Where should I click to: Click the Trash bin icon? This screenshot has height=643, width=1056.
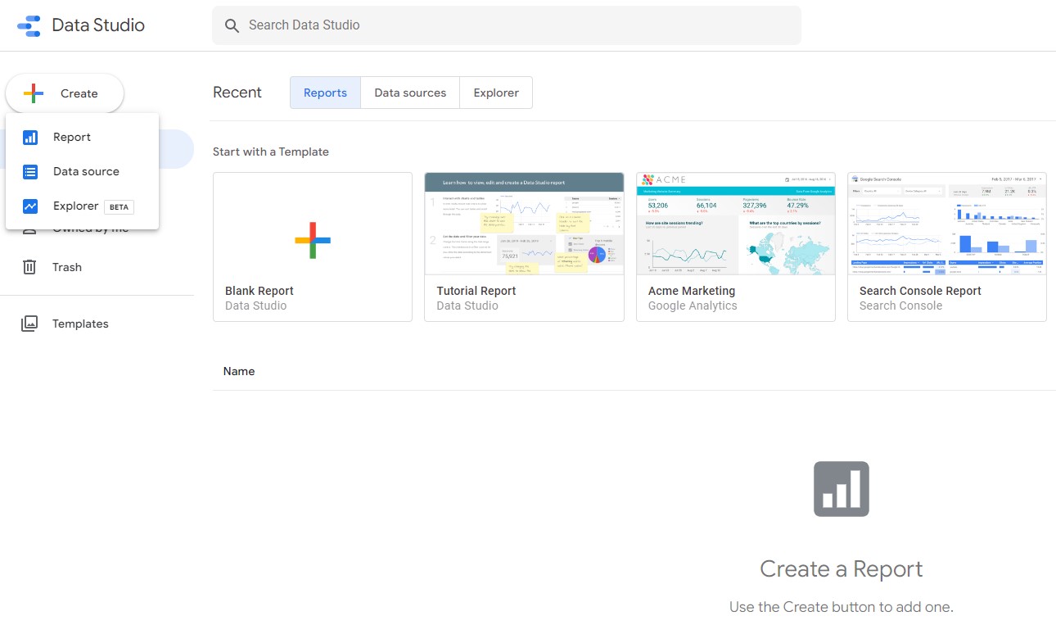(x=29, y=267)
